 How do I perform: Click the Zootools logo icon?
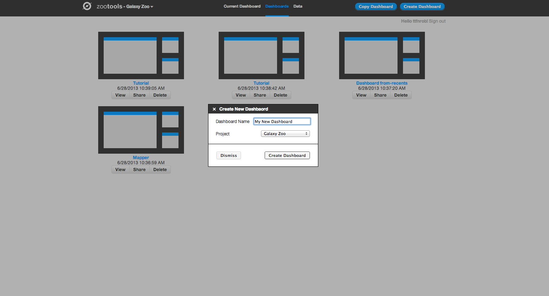coord(87,6)
